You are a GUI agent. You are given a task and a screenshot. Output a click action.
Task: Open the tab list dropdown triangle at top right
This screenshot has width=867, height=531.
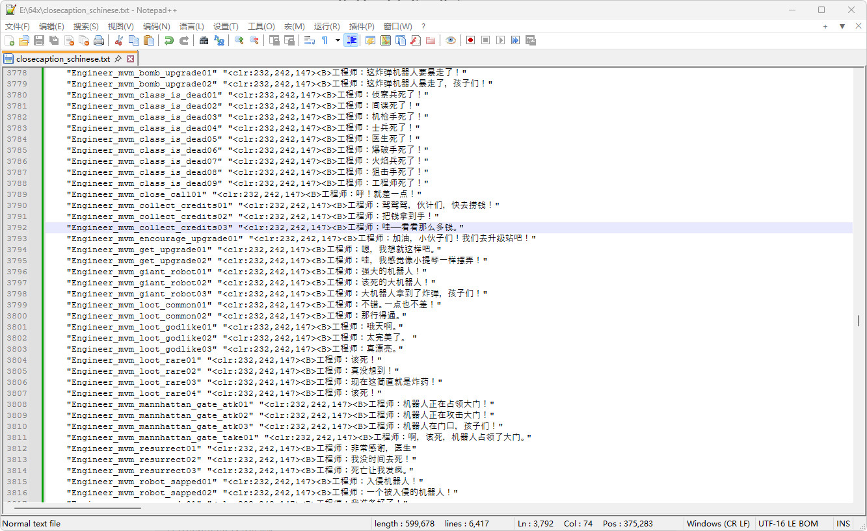point(842,26)
